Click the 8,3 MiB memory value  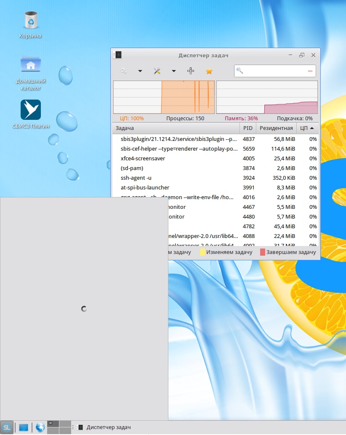click(286, 187)
